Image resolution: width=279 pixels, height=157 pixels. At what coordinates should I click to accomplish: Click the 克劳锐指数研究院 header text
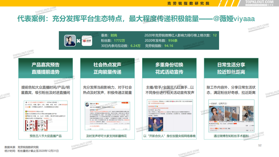point(188,3)
